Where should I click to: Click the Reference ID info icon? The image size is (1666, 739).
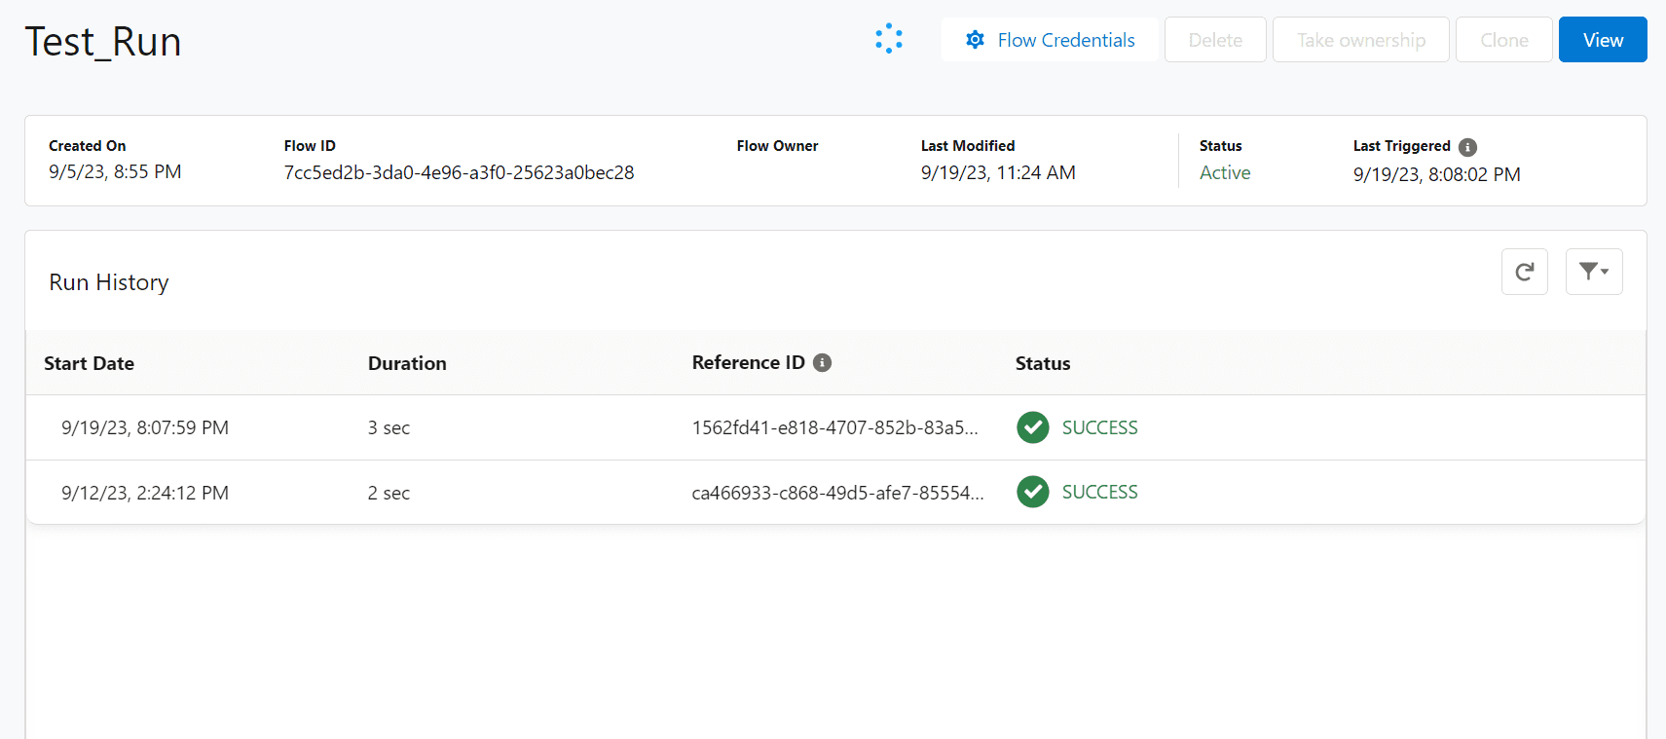pyautogui.click(x=822, y=362)
